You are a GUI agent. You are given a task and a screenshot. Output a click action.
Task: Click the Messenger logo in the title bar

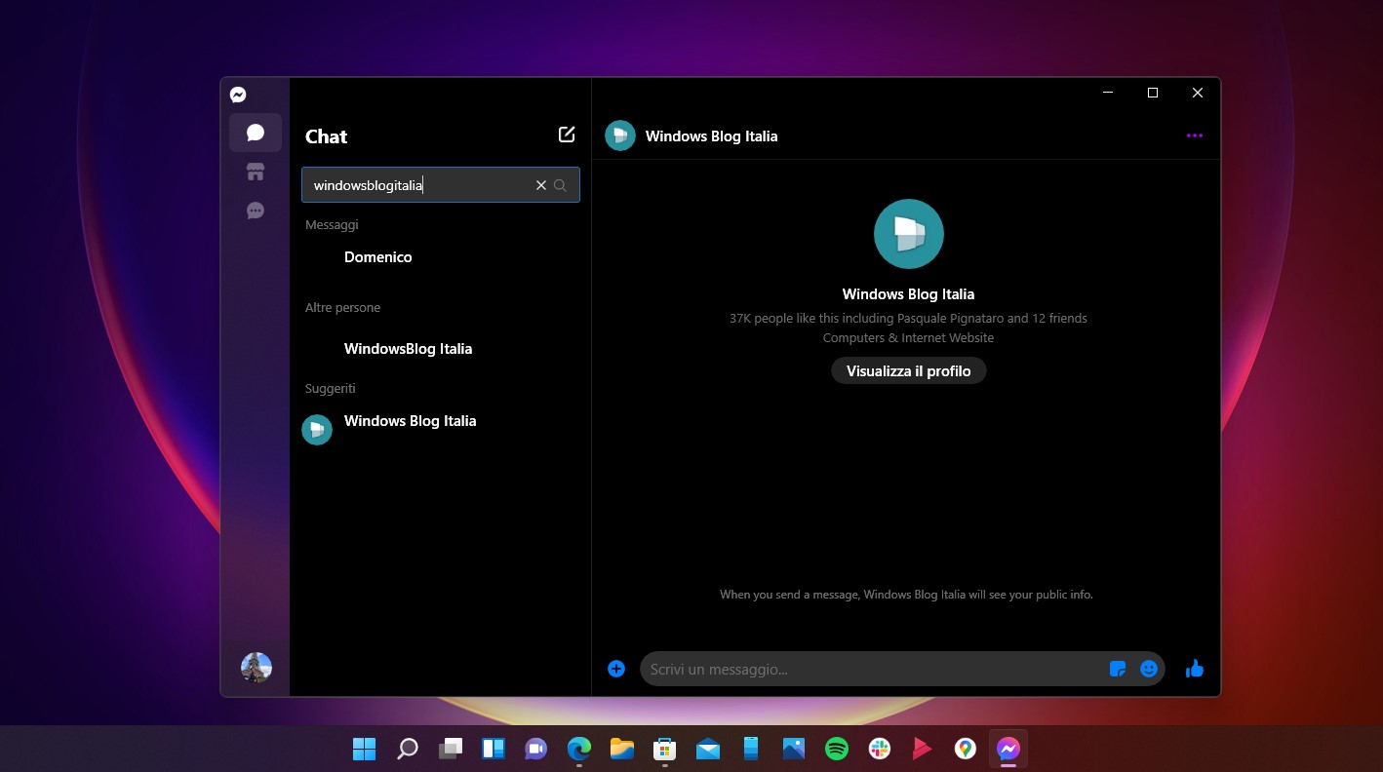click(238, 95)
